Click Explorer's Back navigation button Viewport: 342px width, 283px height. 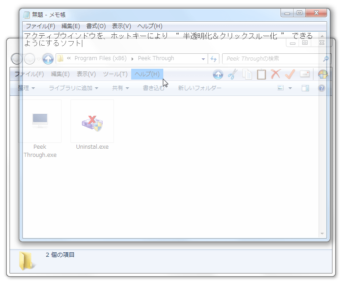17,59
